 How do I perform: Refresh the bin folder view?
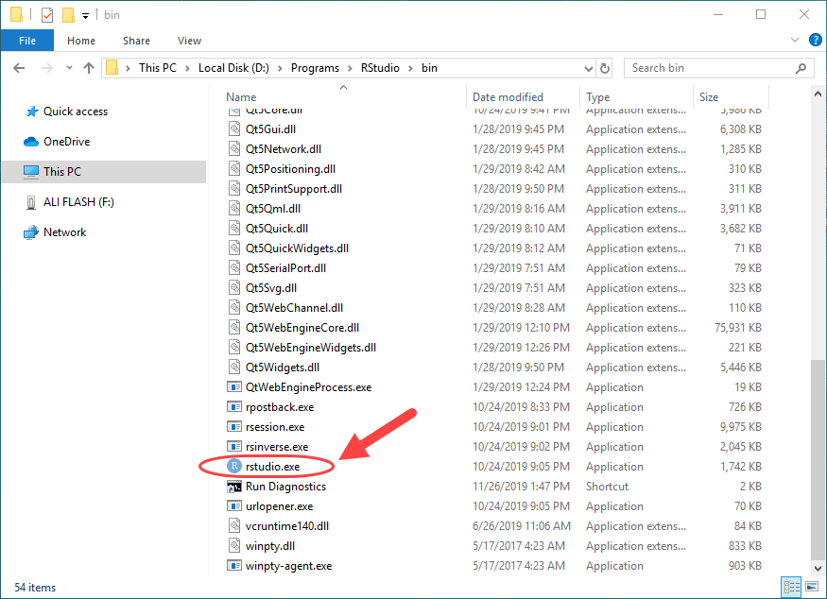tap(605, 68)
